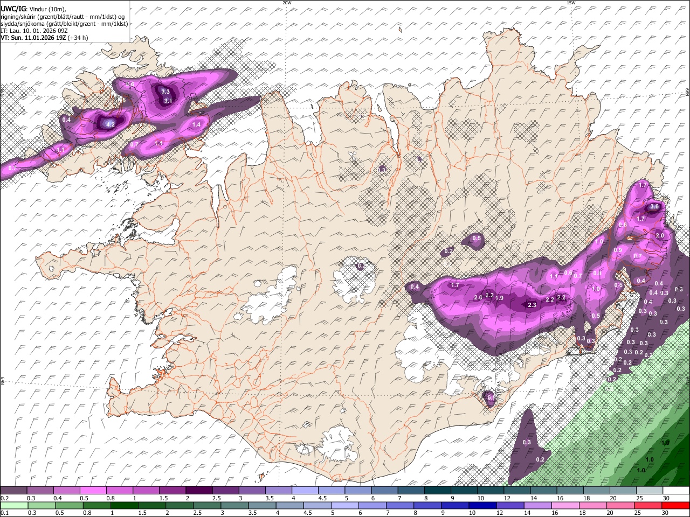
Task: Select the 'VT: Sun. 11.01.2026 19Z (+34 h)' line
Action: pyautogui.click(x=44, y=38)
